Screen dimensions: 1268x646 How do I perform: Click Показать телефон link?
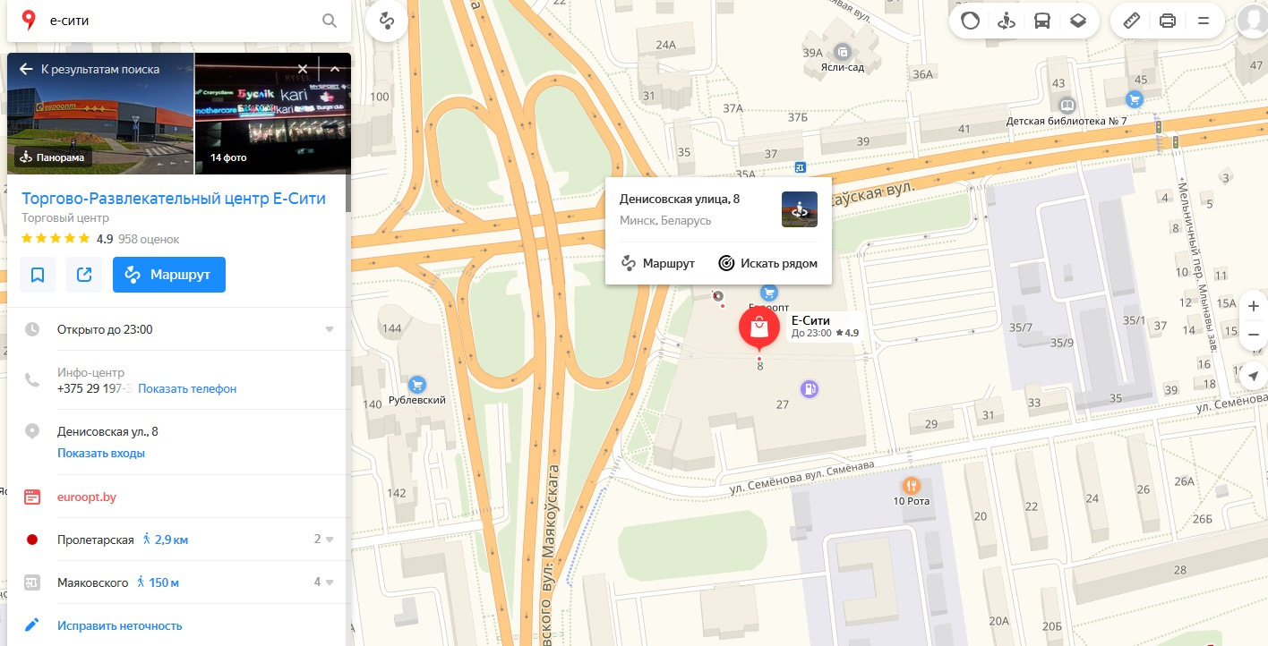point(187,388)
